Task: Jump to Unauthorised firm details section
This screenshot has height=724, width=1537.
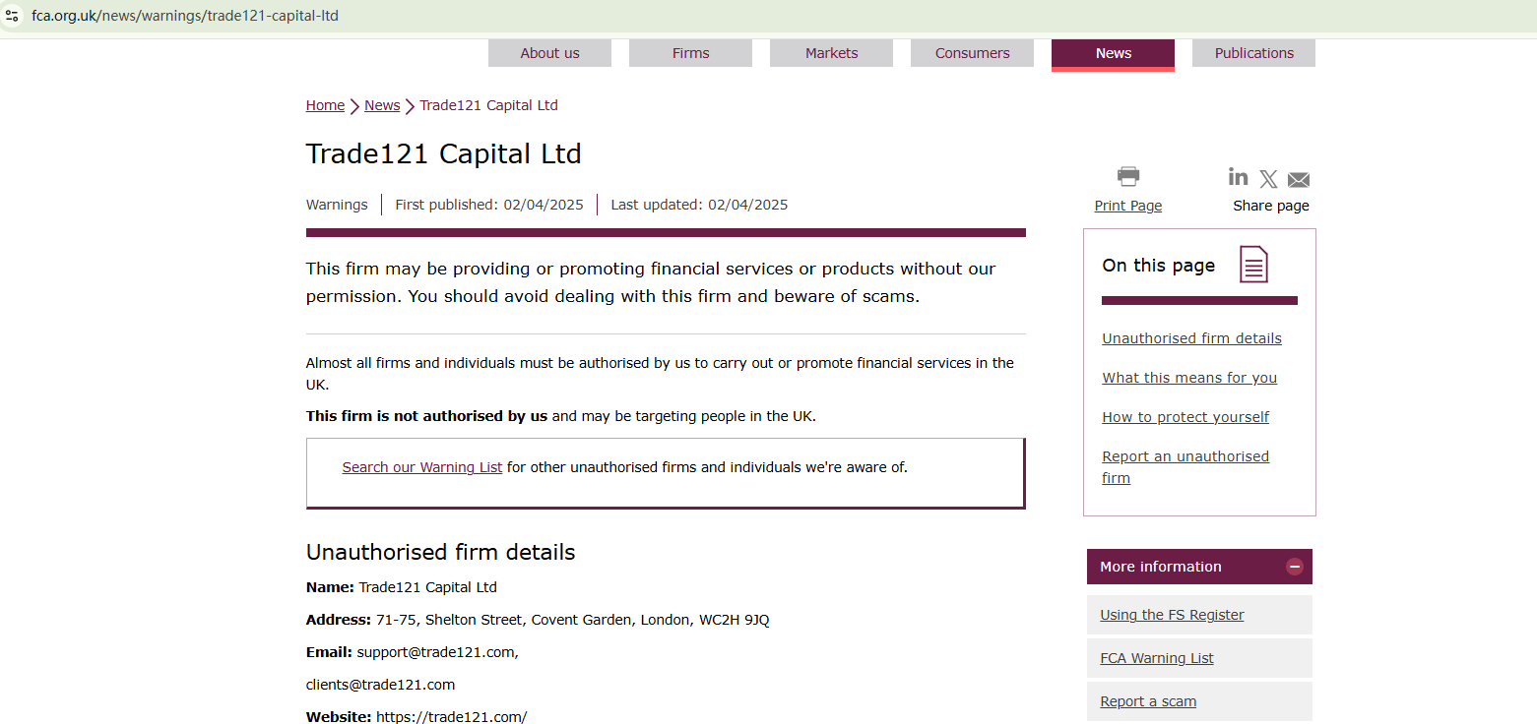Action: coord(1191,338)
